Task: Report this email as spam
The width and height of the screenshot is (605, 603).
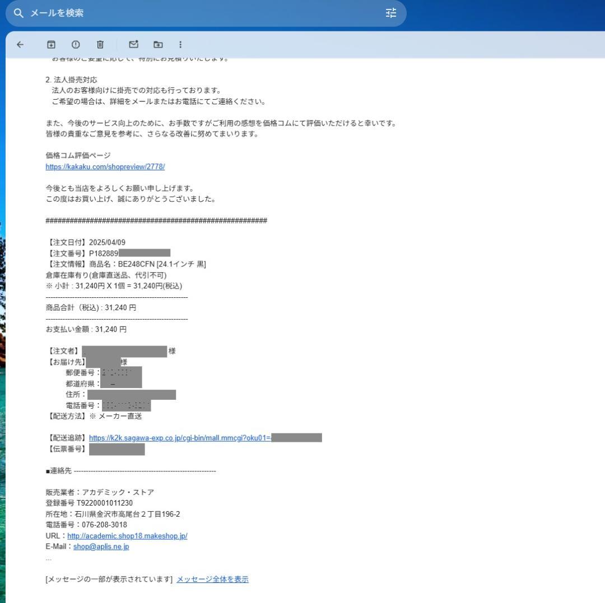Action: [x=76, y=44]
